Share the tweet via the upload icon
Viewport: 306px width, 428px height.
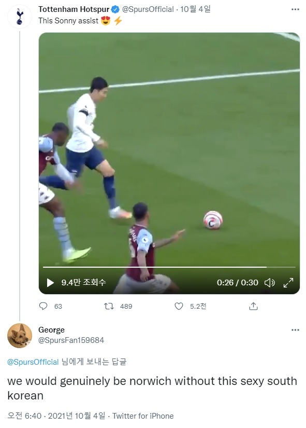(253, 306)
